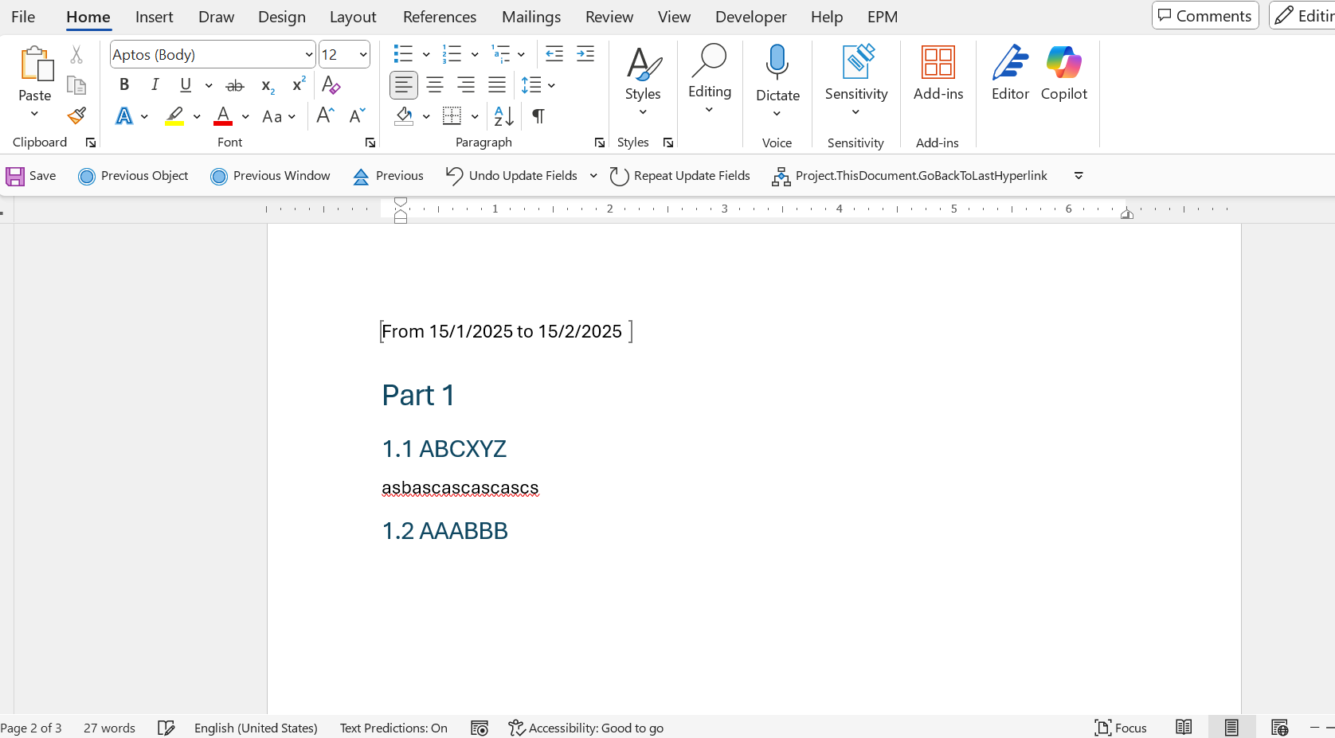
Task: Open Font dialog launcher
Action: [x=370, y=143]
